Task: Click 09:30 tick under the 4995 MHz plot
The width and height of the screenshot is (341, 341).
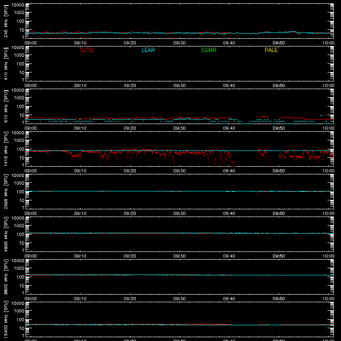Action: [179, 256]
